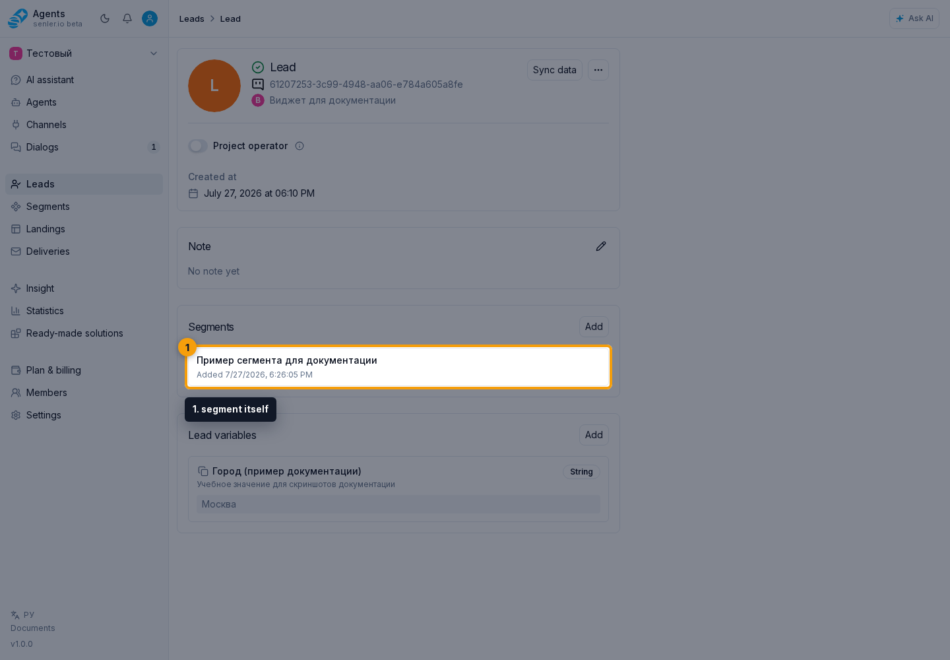Click the String type badge
This screenshot has height=660, width=950.
click(581, 472)
